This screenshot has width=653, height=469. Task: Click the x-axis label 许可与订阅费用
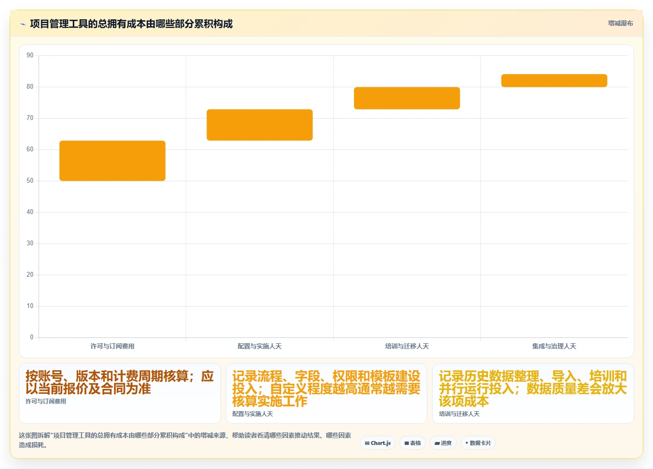(x=112, y=346)
